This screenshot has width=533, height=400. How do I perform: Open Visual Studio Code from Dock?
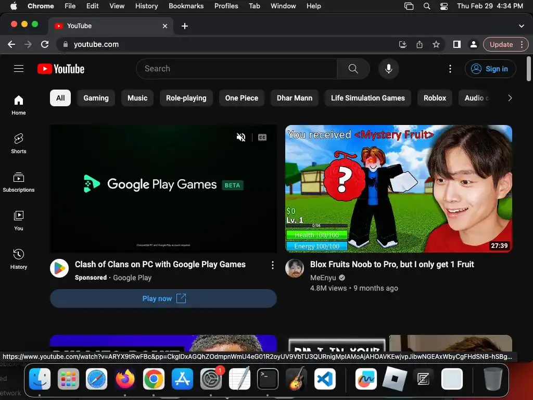point(325,379)
